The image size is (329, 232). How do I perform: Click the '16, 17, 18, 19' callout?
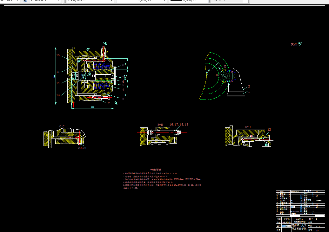pos(179,124)
